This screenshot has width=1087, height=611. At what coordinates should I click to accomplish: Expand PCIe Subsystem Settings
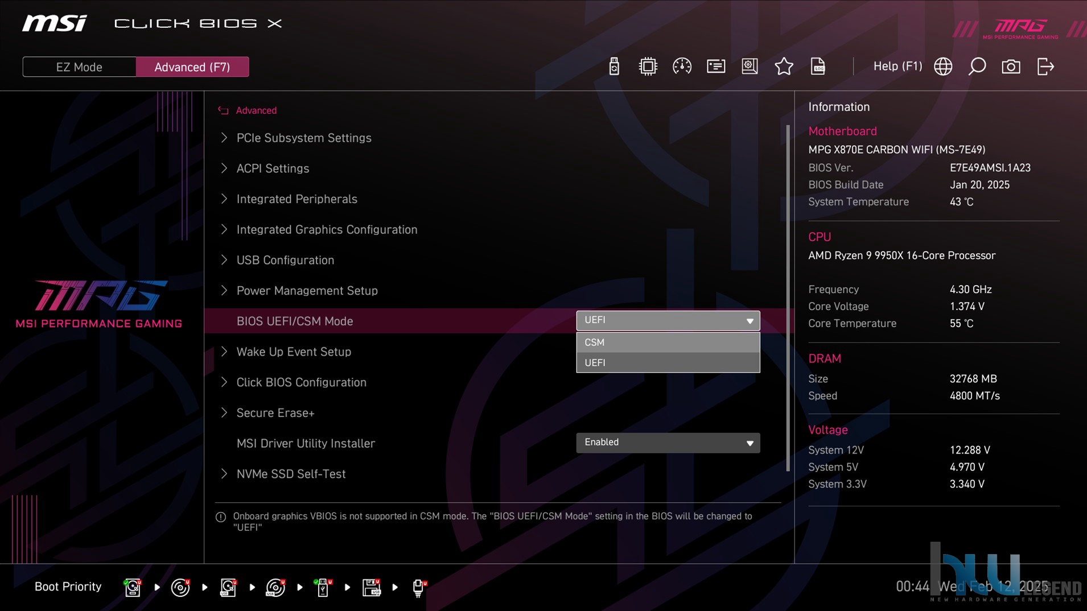(x=304, y=138)
